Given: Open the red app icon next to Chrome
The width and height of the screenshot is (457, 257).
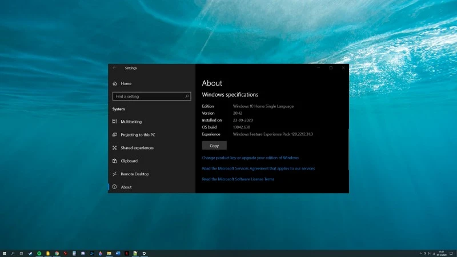Looking at the screenshot, I should (x=65, y=254).
